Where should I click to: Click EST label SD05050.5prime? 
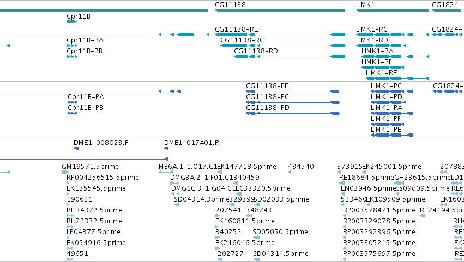[280, 232]
